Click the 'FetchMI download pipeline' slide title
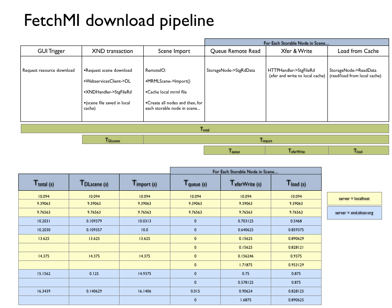 tap(119, 20)
